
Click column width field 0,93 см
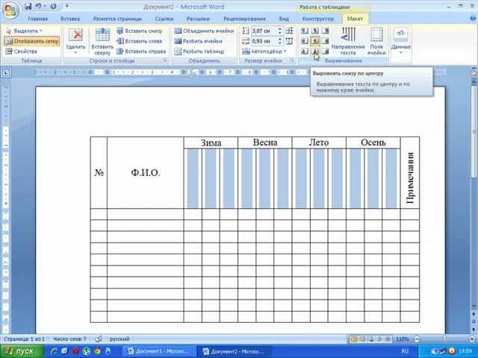264,41
